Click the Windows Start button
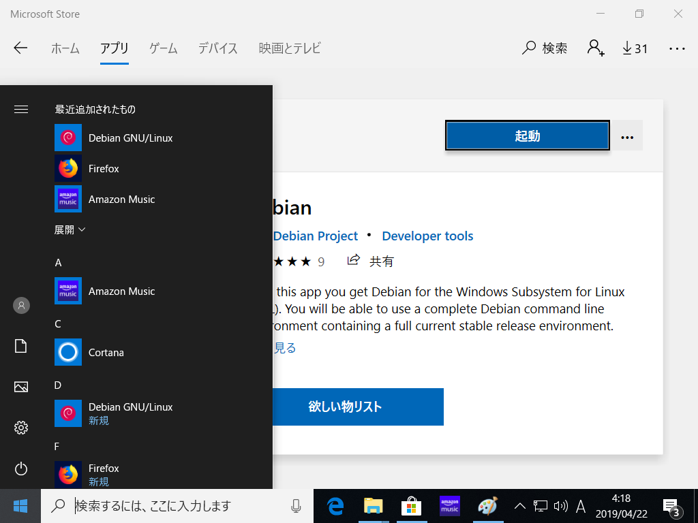Screen dimensions: 698x523 [20, 506]
